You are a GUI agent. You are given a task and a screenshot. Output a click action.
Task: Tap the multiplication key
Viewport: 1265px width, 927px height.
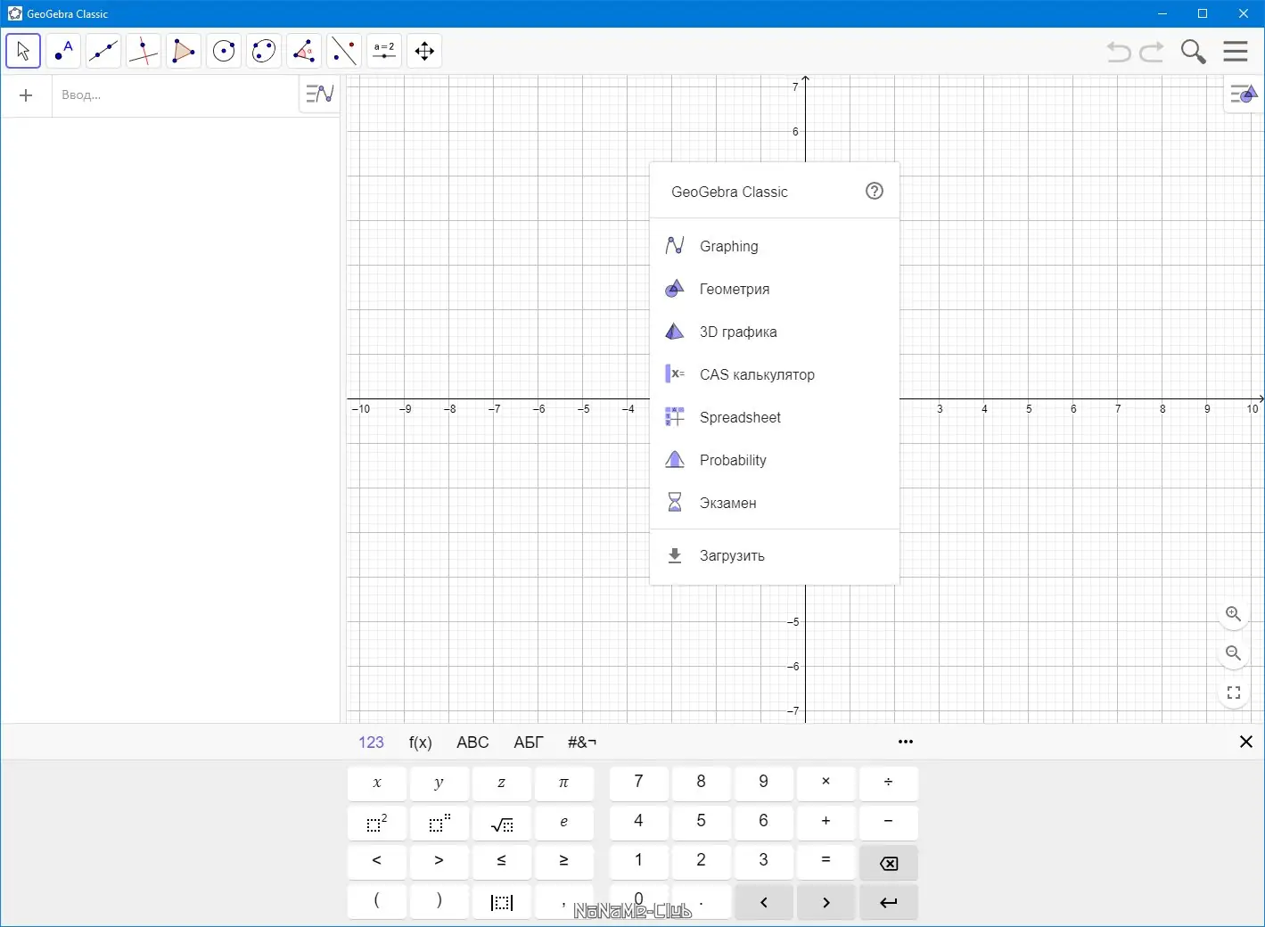(826, 783)
